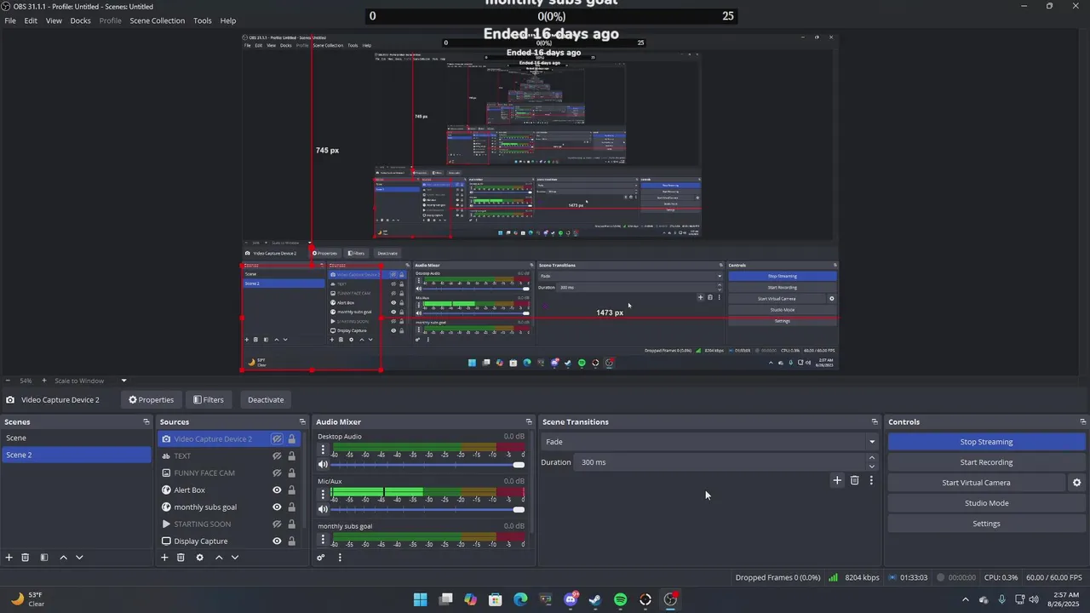Select the monthly subs goal source

click(x=205, y=507)
